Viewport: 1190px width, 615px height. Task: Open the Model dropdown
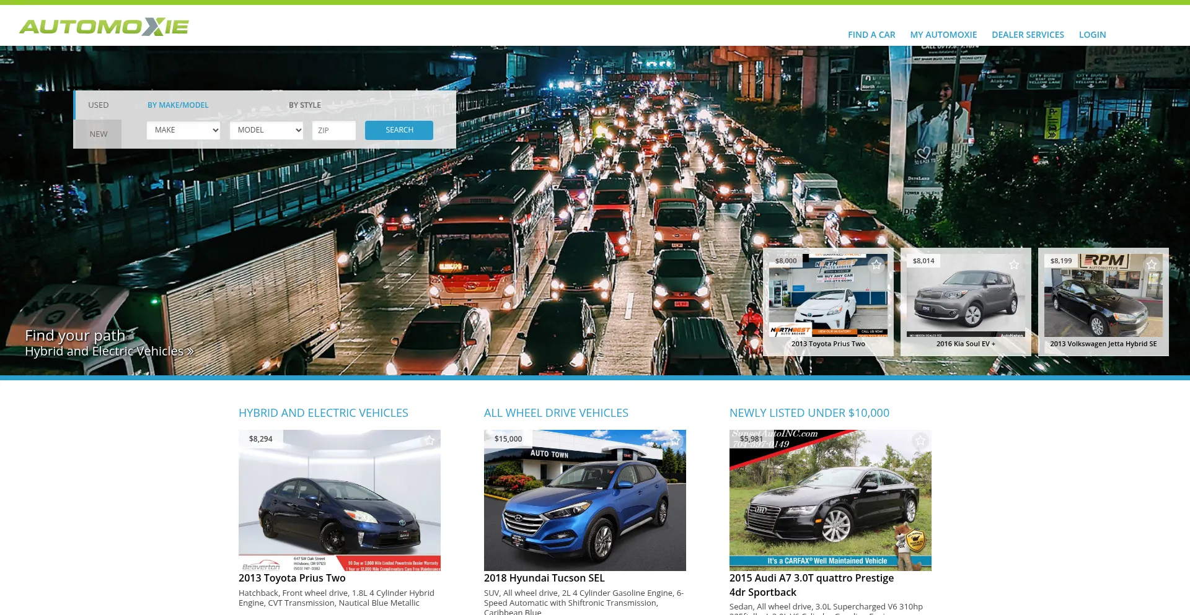(267, 130)
